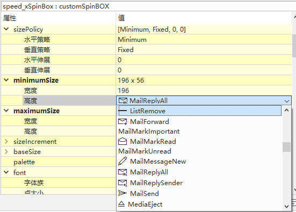Select the MailReplyAll list text
This screenshot has height=212, width=296.
pos(149,172)
